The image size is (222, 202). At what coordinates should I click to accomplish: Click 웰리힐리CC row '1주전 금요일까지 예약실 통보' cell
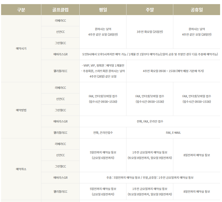tap(150, 192)
